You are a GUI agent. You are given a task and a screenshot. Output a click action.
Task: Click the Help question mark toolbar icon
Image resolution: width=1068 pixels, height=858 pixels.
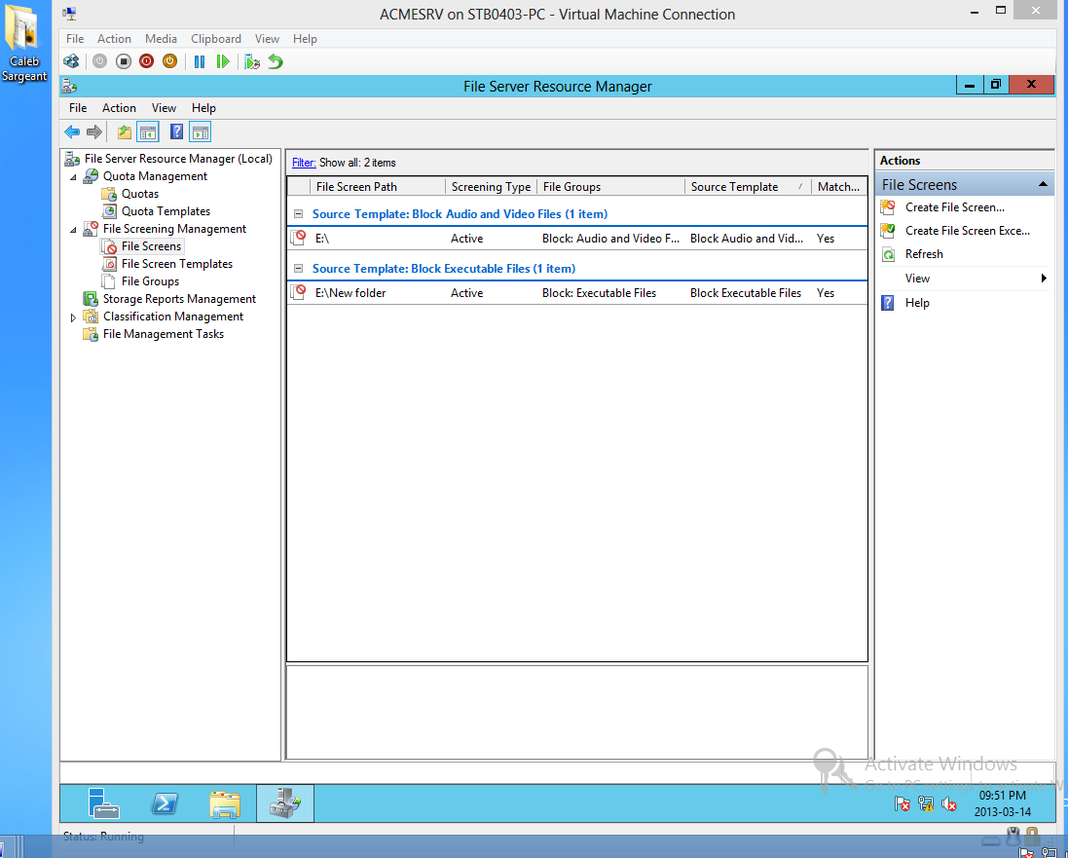176,131
